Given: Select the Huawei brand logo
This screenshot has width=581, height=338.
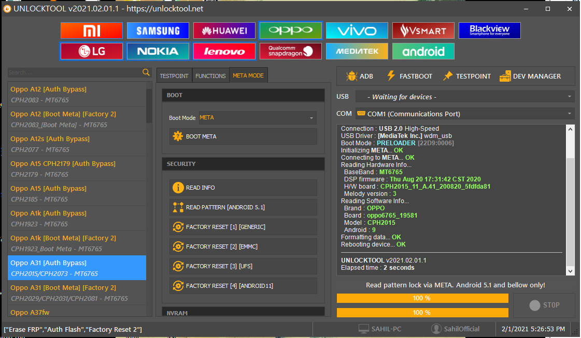Looking at the screenshot, I should pyautogui.click(x=224, y=30).
